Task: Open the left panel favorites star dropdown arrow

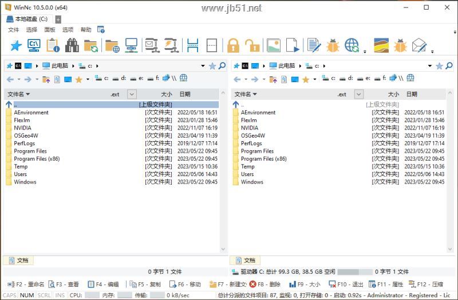Action: [x=88, y=79]
